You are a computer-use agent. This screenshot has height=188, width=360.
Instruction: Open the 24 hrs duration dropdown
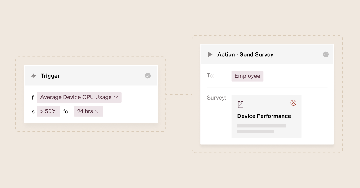88,111
